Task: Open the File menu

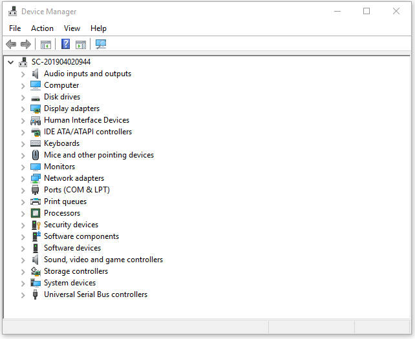Action: pos(15,28)
